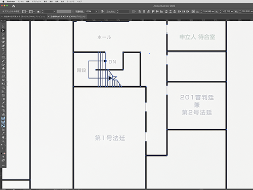Click the Y position value field
The image size is (253, 190).
pyautogui.click(x=228, y=12)
